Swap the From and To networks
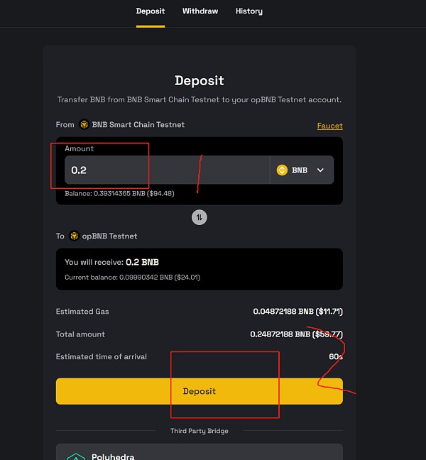This screenshot has height=460, width=426. (x=200, y=218)
